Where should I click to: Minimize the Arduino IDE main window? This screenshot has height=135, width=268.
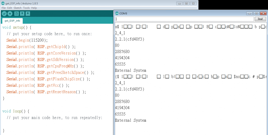coord(180,3)
